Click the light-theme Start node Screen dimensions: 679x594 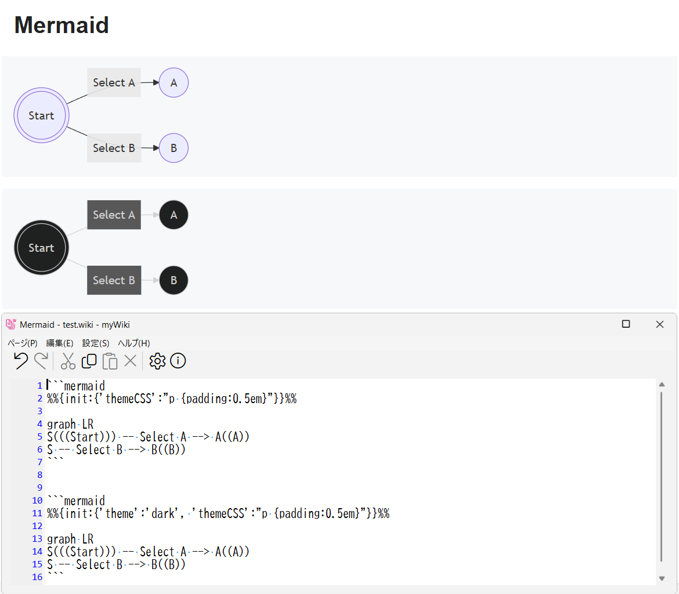coord(42,115)
